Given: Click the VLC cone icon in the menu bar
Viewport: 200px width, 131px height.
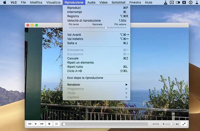Looking at the screenshot, I should [166, 2].
